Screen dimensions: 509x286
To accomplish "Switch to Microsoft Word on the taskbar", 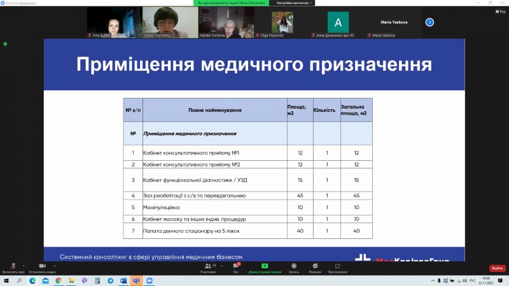I will click(123, 281).
